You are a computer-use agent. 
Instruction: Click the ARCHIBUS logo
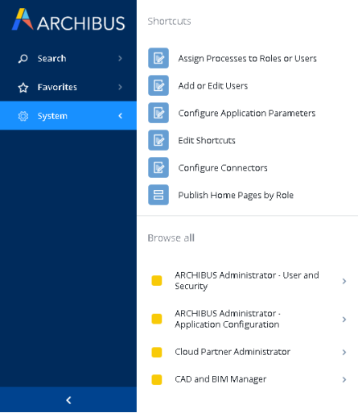pyautogui.click(x=68, y=19)
